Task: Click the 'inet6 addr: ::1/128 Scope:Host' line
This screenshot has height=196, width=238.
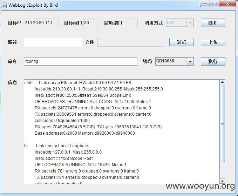Action: pos(63,158)
